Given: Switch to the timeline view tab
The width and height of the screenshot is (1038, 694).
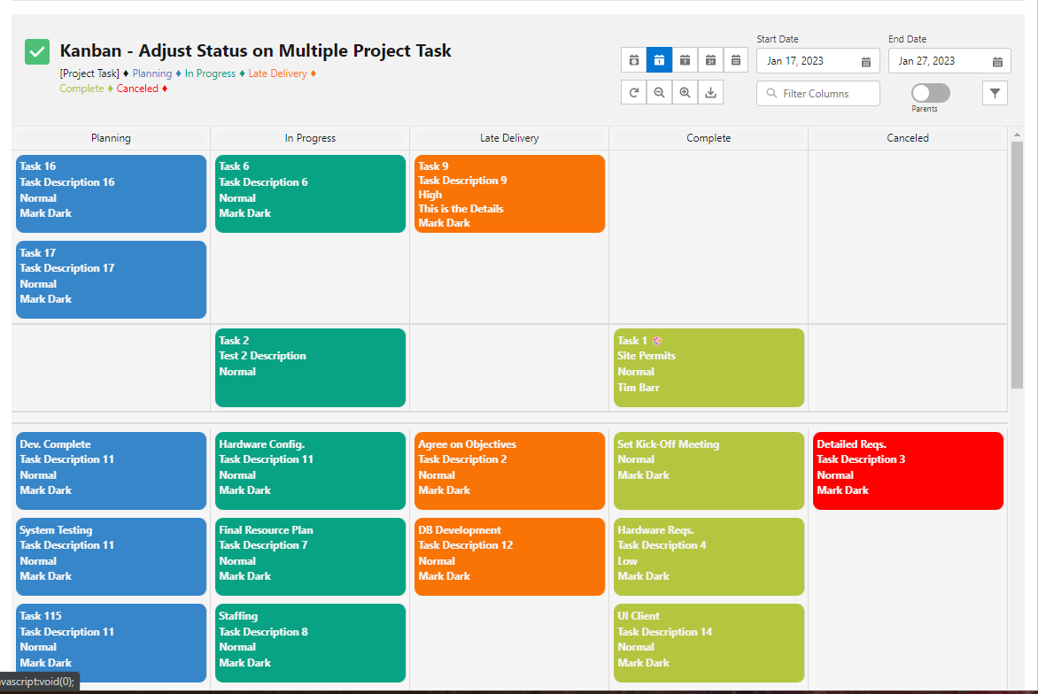Looking at the screenshot, I should (x=736, y=59).
